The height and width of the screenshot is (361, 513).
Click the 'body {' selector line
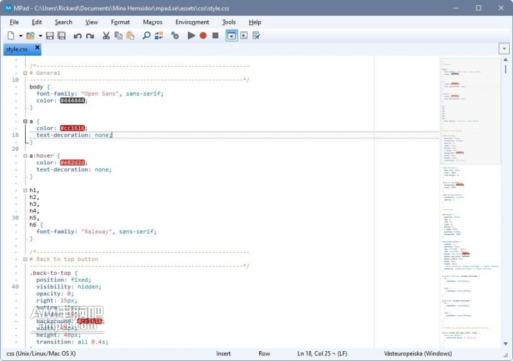click(40, 87)
